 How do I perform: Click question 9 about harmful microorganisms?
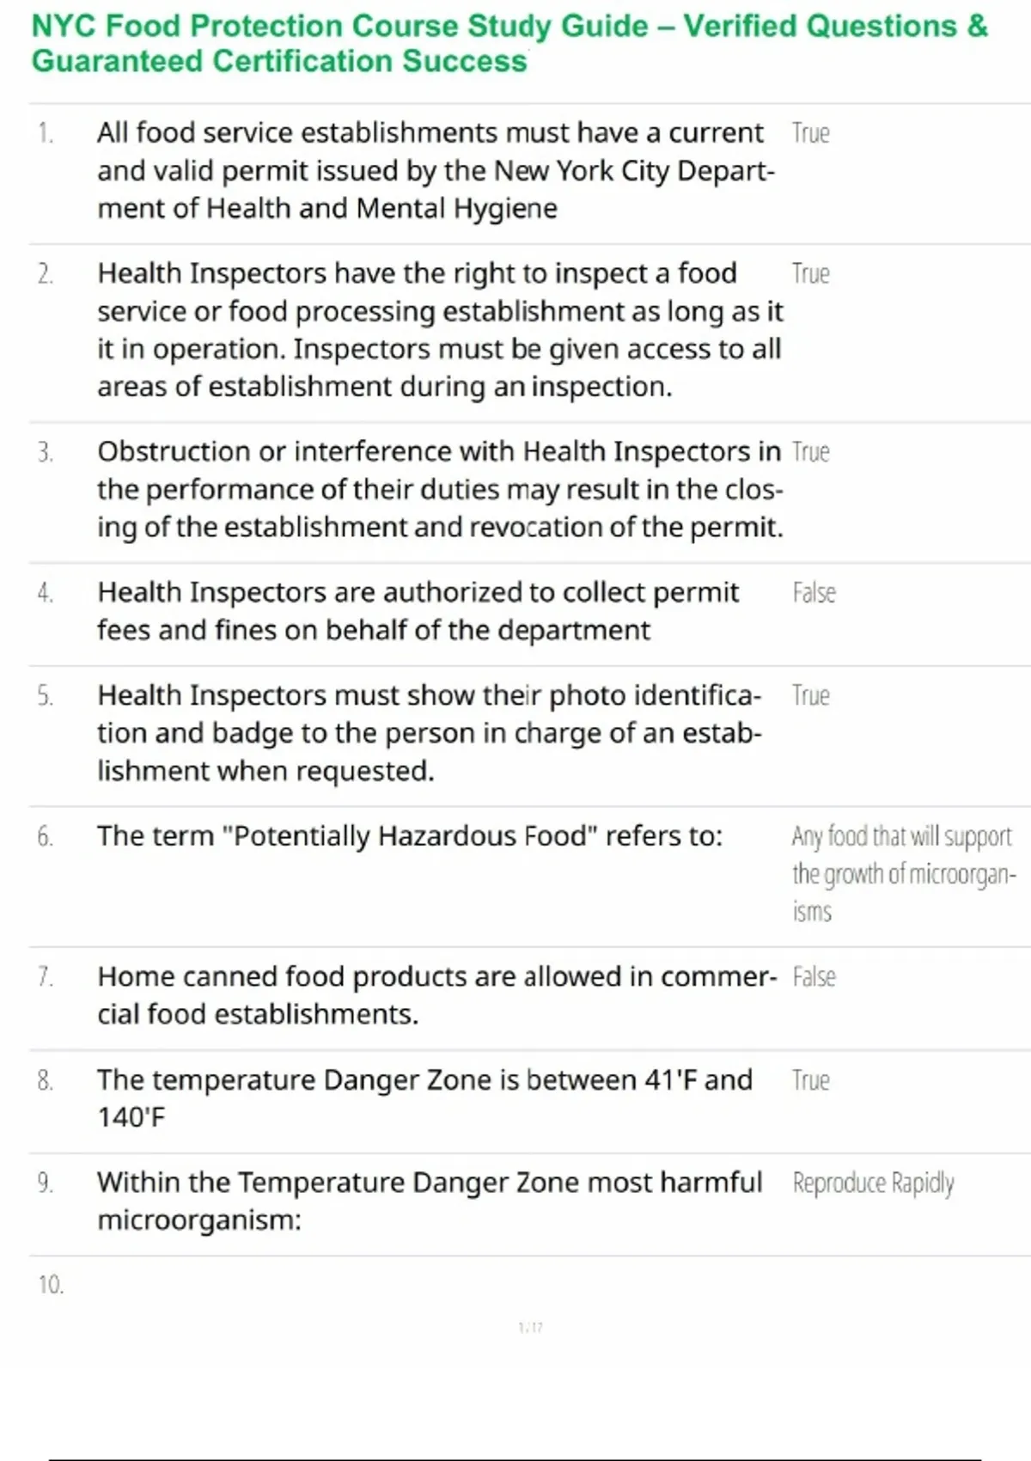(x=429, y=1201)
